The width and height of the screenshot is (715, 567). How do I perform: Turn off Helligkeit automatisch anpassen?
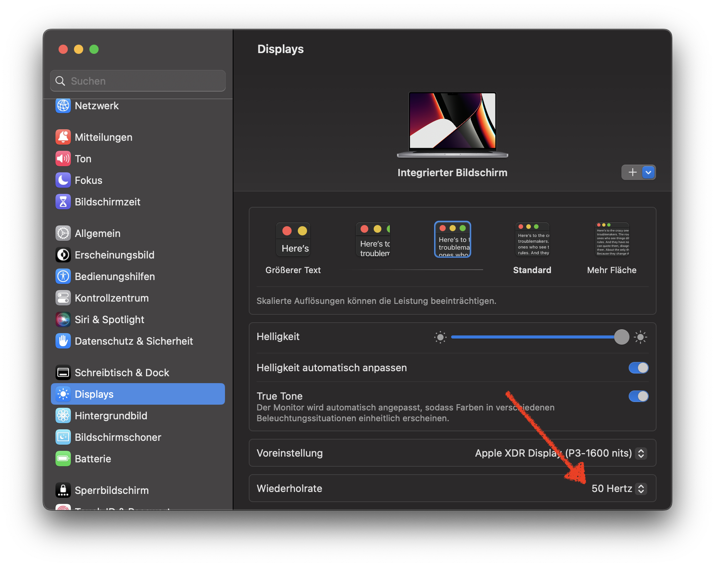(x=638, y=368)
